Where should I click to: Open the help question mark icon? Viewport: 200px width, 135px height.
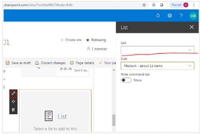pyautogui.click(x=181, y=16)
